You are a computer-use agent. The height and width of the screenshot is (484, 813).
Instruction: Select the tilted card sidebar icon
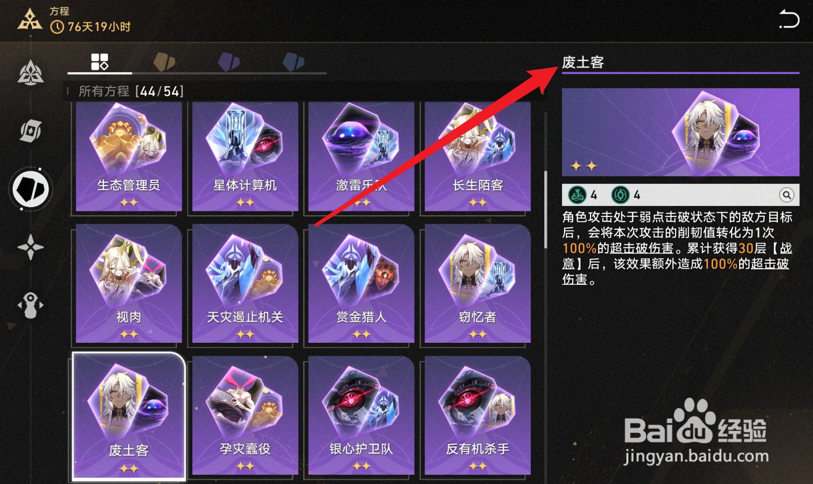(30, 131)
